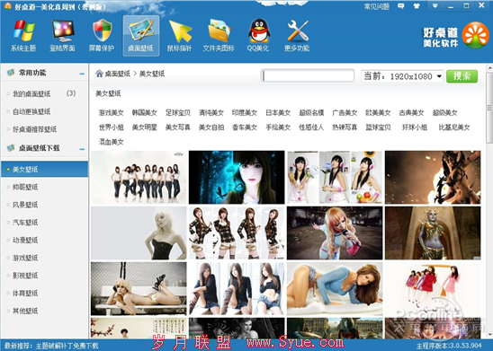Open the girl group wallpaper thumbnail
This screenshot has width=493, height=351.
coord(139,177)
